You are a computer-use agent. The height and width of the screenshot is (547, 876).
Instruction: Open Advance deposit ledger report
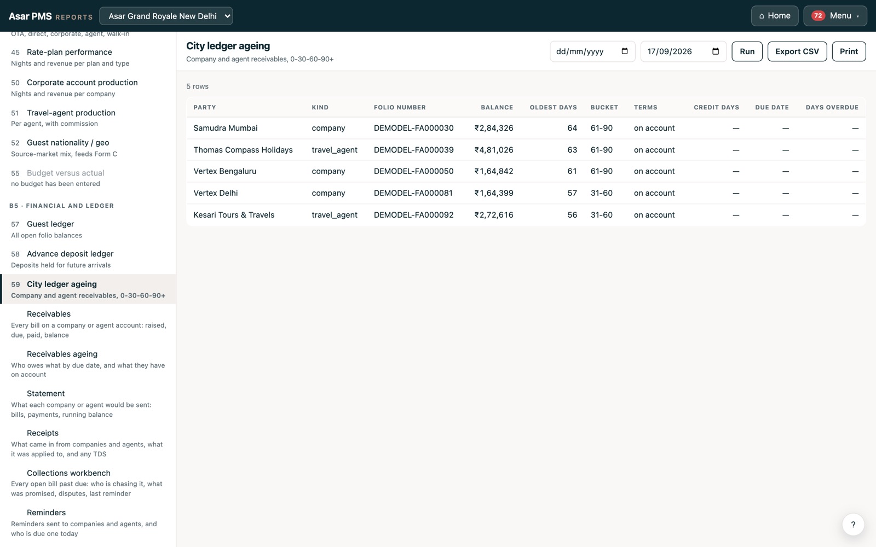88,259
